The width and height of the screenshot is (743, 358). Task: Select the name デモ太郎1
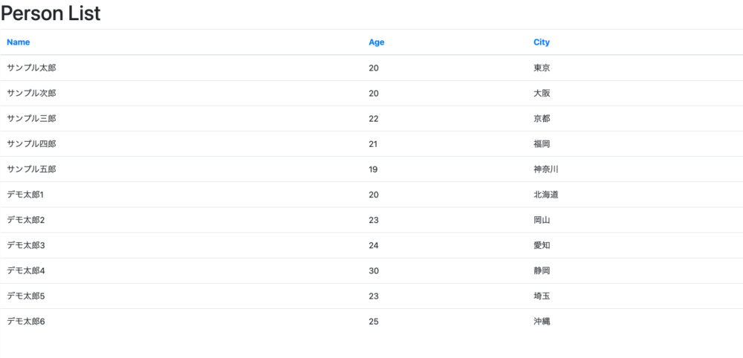click(x=25, y=195)
